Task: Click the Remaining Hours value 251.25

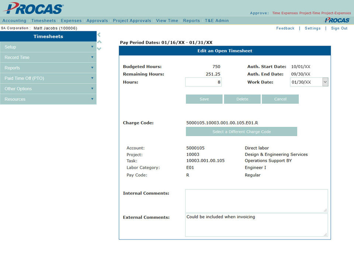Action: pos(213,74)
